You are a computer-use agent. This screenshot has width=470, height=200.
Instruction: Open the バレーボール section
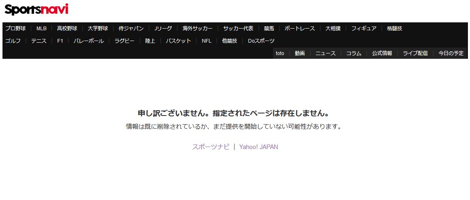pyautogui.click(x=89, y=41)
